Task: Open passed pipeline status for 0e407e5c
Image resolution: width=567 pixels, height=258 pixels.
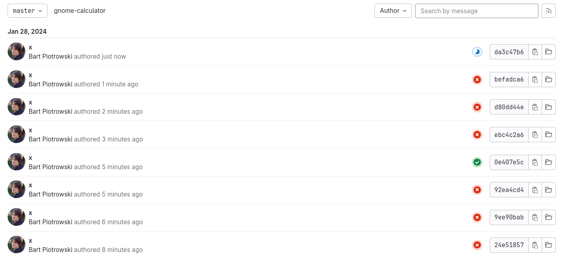Action: coord(477,162)
